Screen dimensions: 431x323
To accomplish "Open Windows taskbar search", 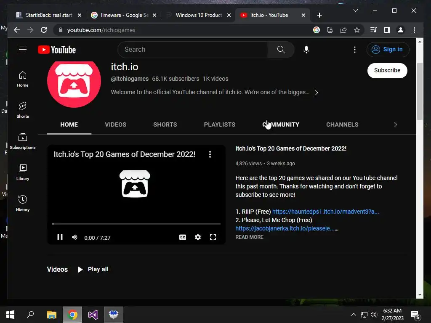I will pos(30,315).
